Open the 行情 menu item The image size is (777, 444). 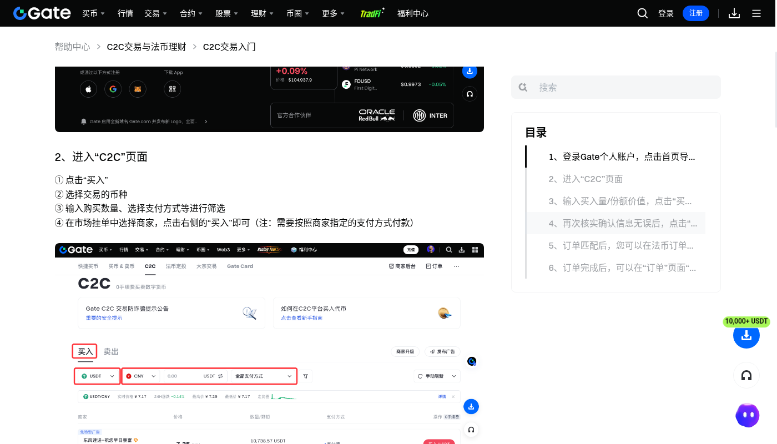[x=125, y=13]
